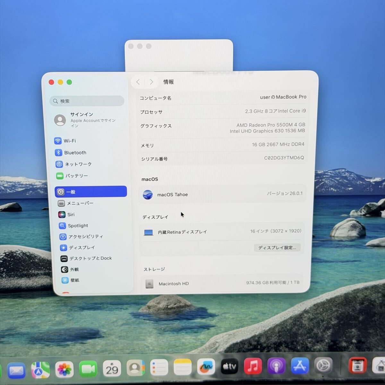
Task: Click the computer name userのMacBook Pro
Action: [283, 97]
